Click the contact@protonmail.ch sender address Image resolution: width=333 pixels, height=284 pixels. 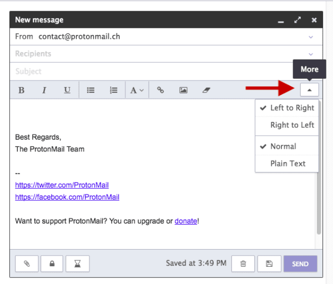click(x=79, y=37)
